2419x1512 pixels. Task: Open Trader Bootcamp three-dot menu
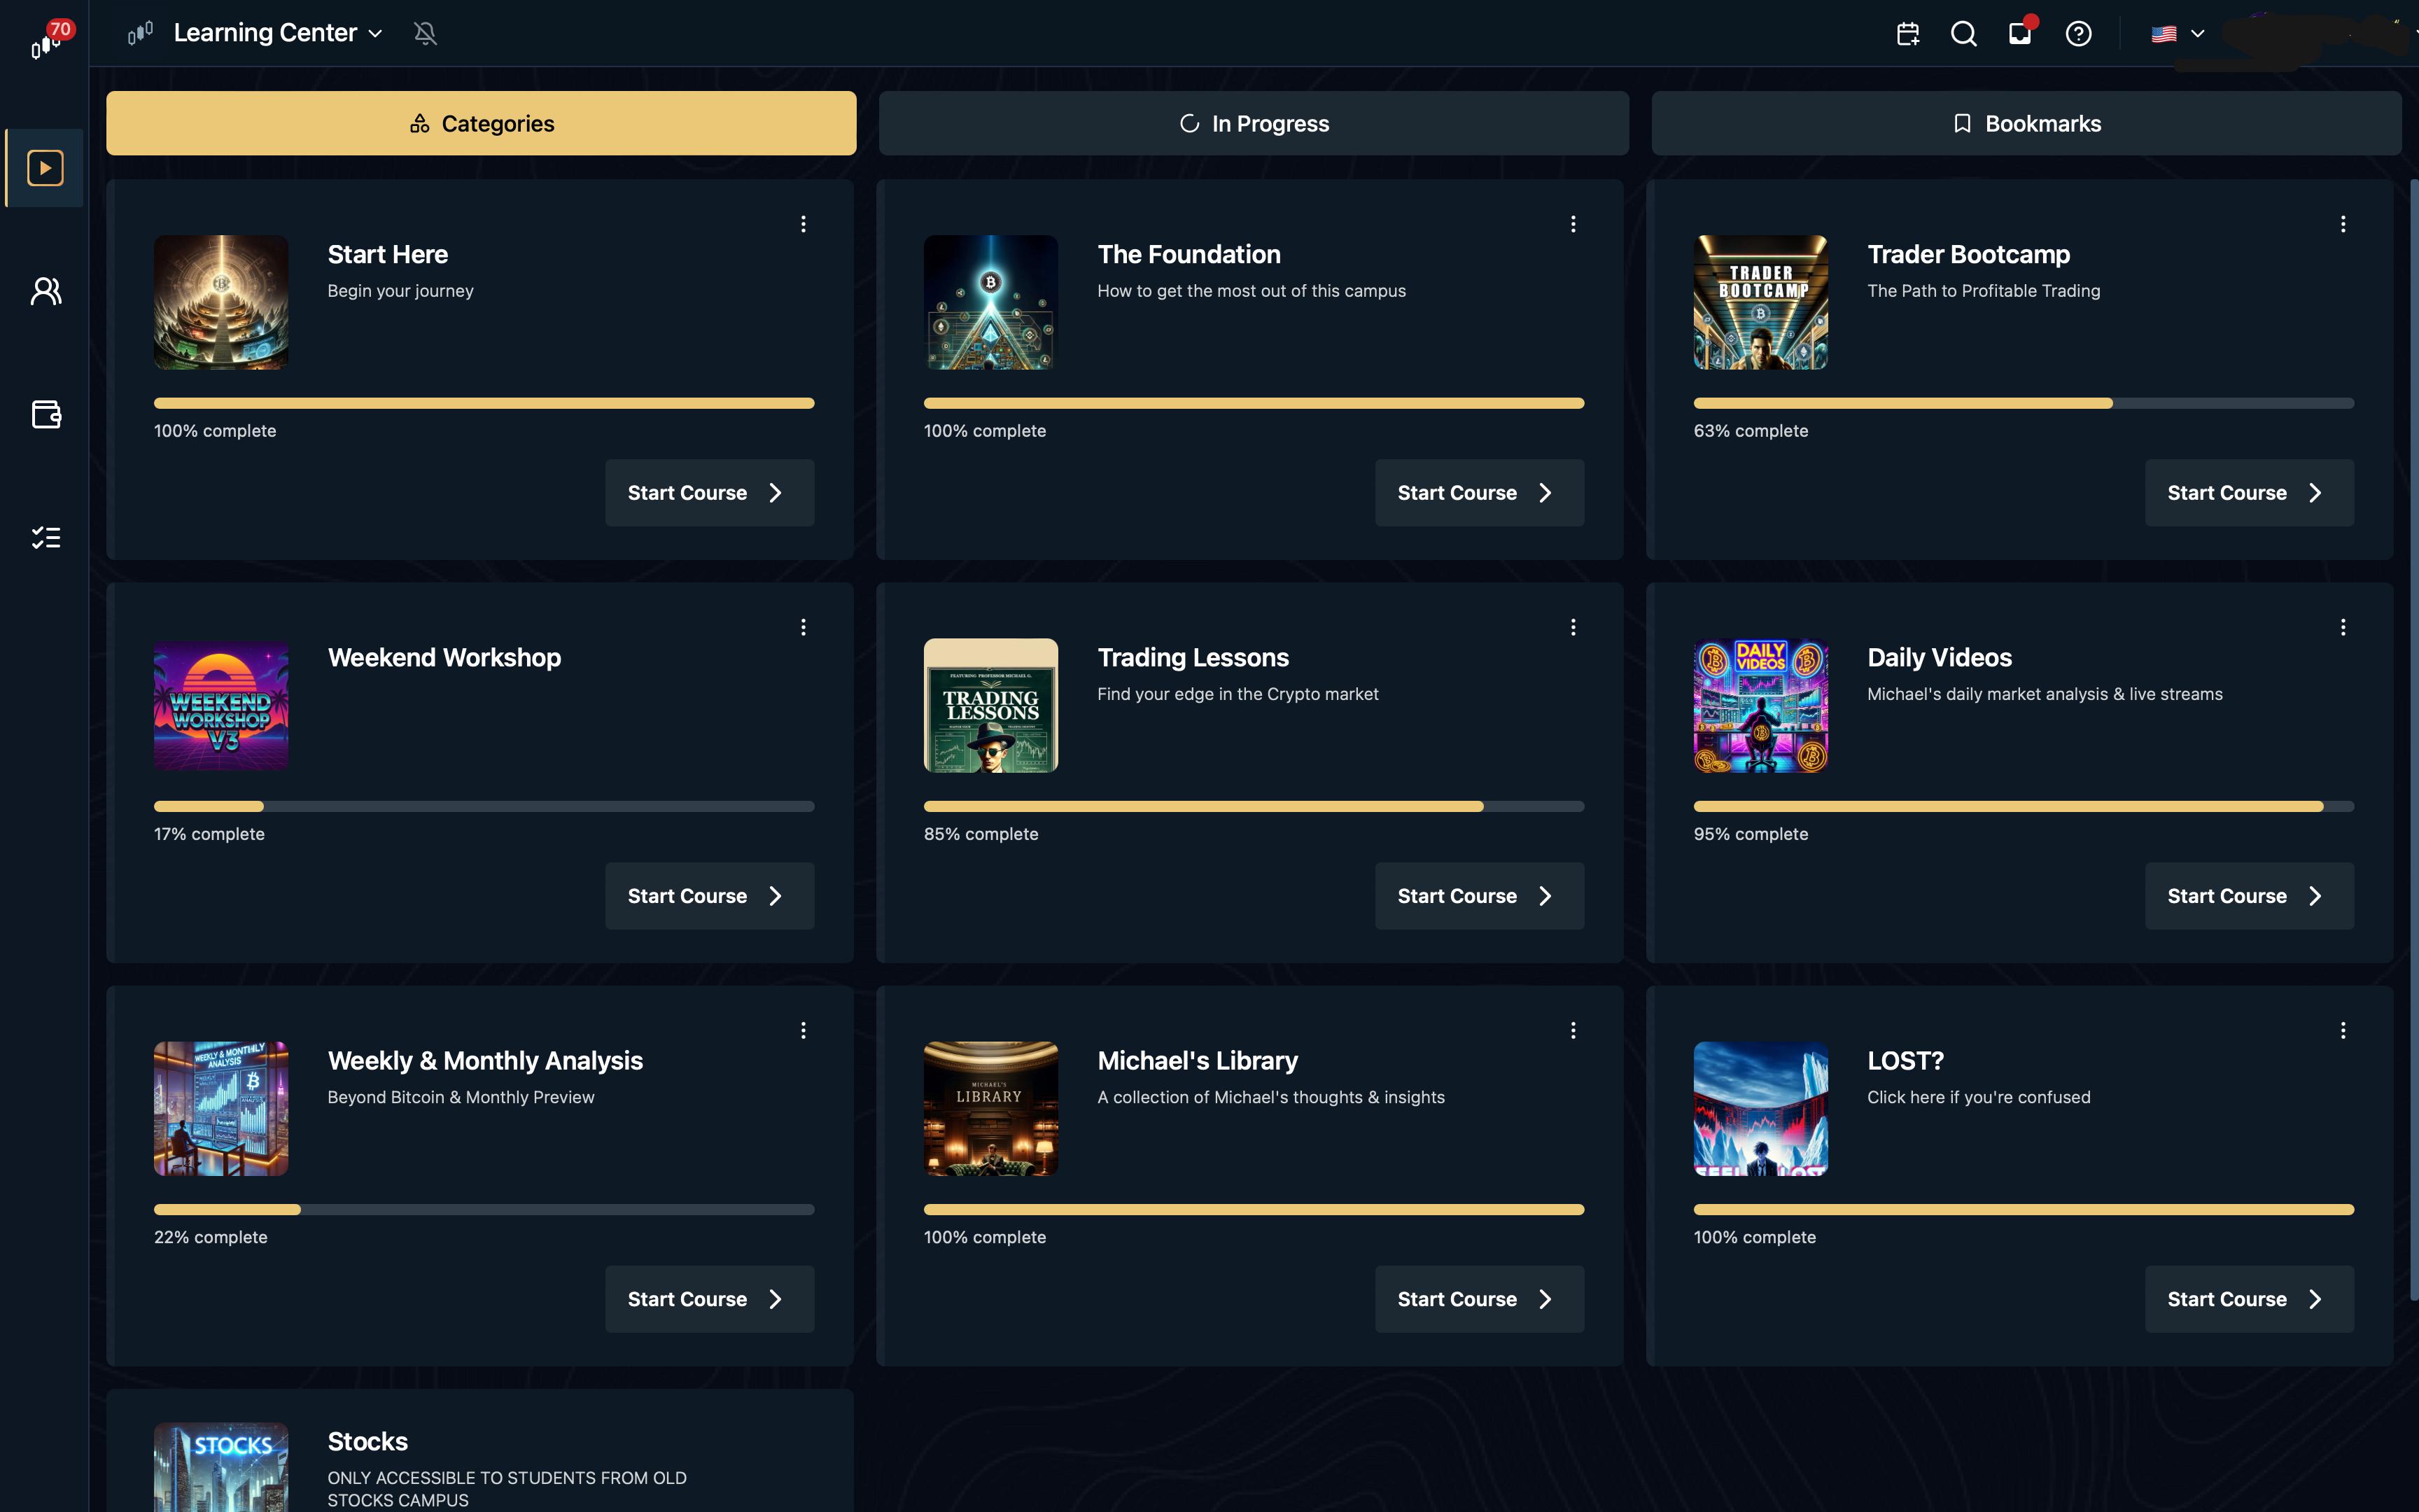[2342, 224]
